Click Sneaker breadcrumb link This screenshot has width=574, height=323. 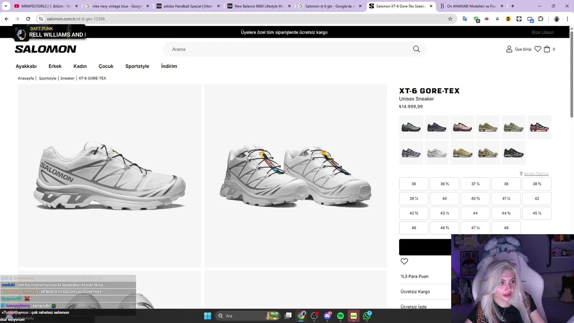coord(67,78)
